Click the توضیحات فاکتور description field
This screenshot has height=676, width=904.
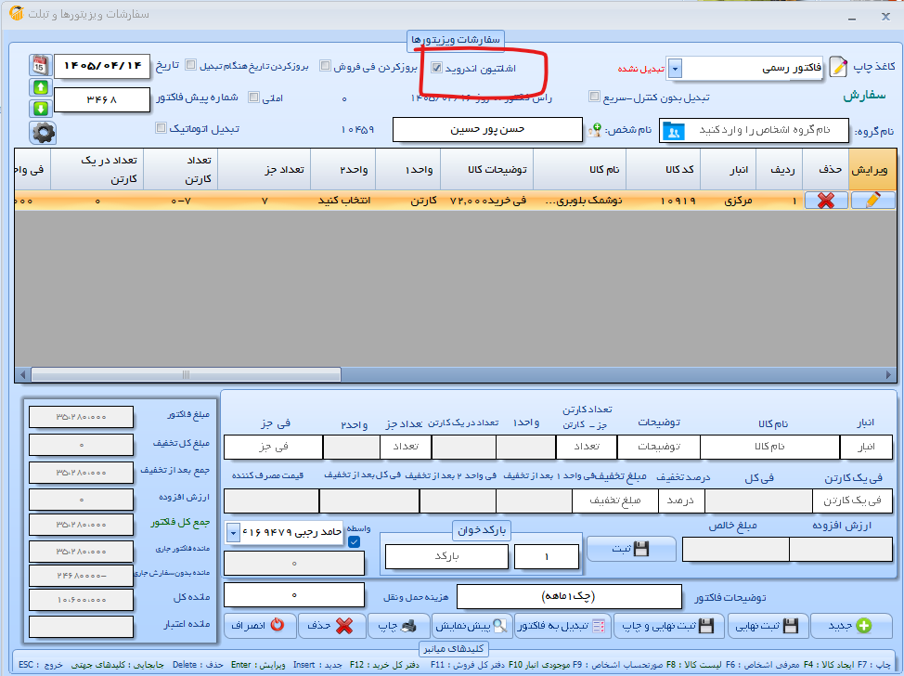[568, 596]
